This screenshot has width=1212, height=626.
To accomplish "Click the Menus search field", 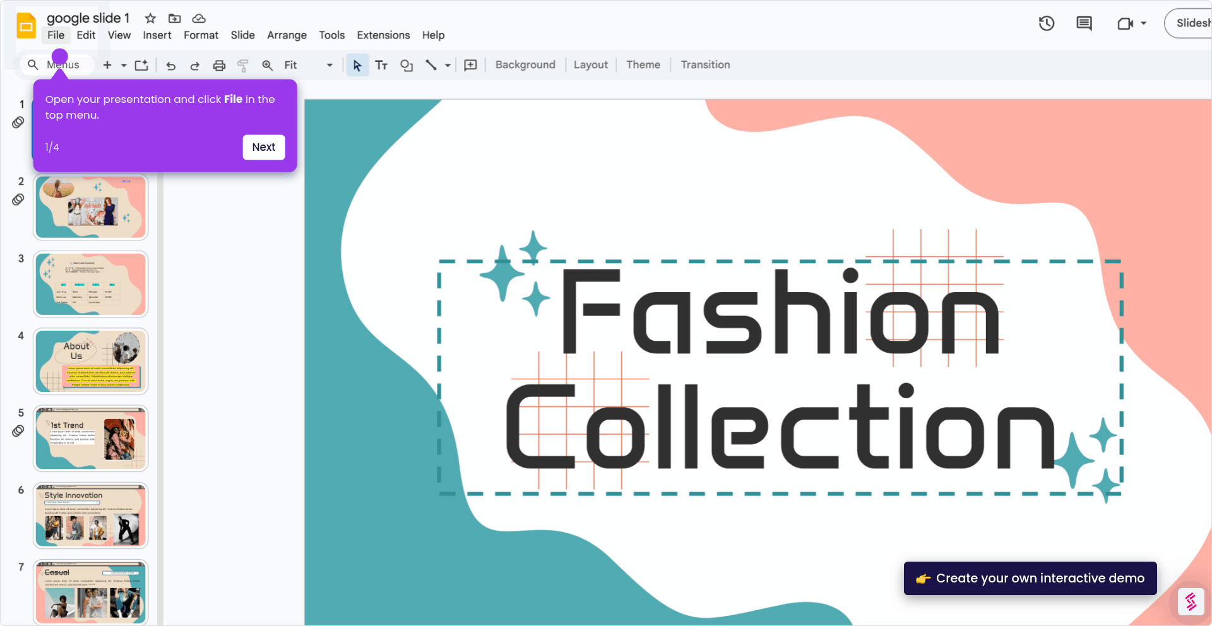I will 57,65.
